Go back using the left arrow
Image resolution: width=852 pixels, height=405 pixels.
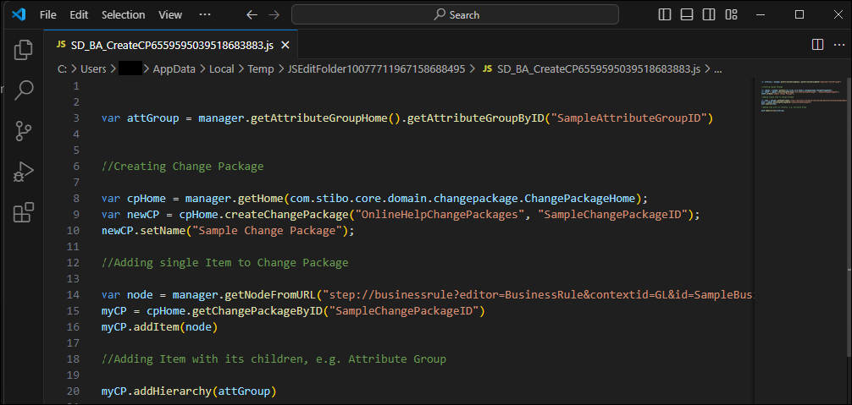(x=251, y=14)
